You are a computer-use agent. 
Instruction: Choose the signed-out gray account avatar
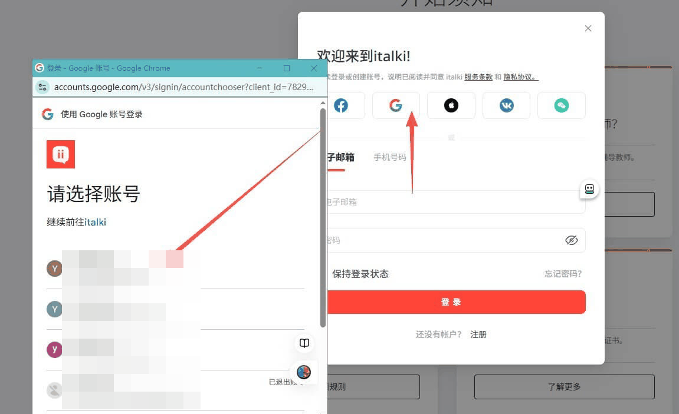tap(54, 390)
